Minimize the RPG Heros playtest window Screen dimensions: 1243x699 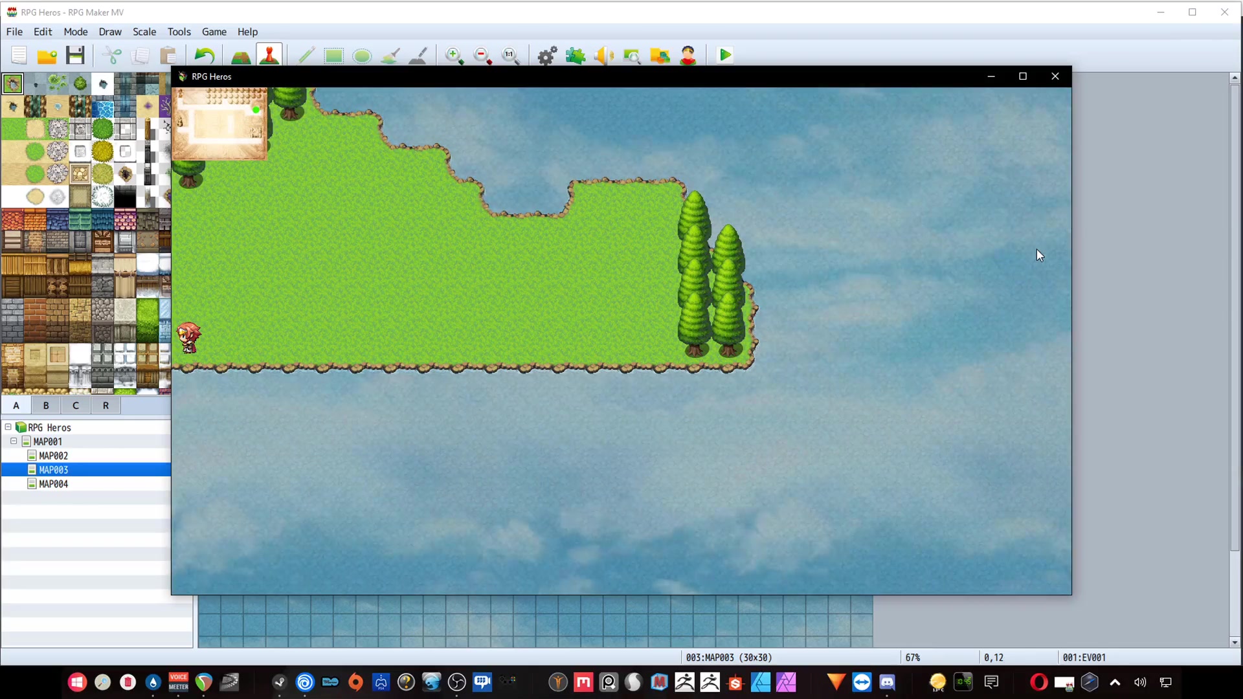pos(991,76)
